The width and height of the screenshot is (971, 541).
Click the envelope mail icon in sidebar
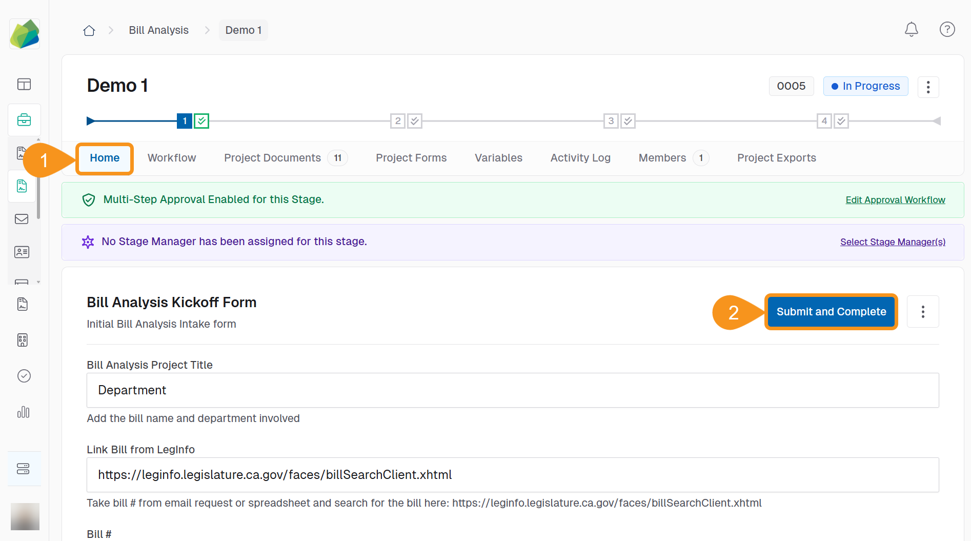coord(22,219)
